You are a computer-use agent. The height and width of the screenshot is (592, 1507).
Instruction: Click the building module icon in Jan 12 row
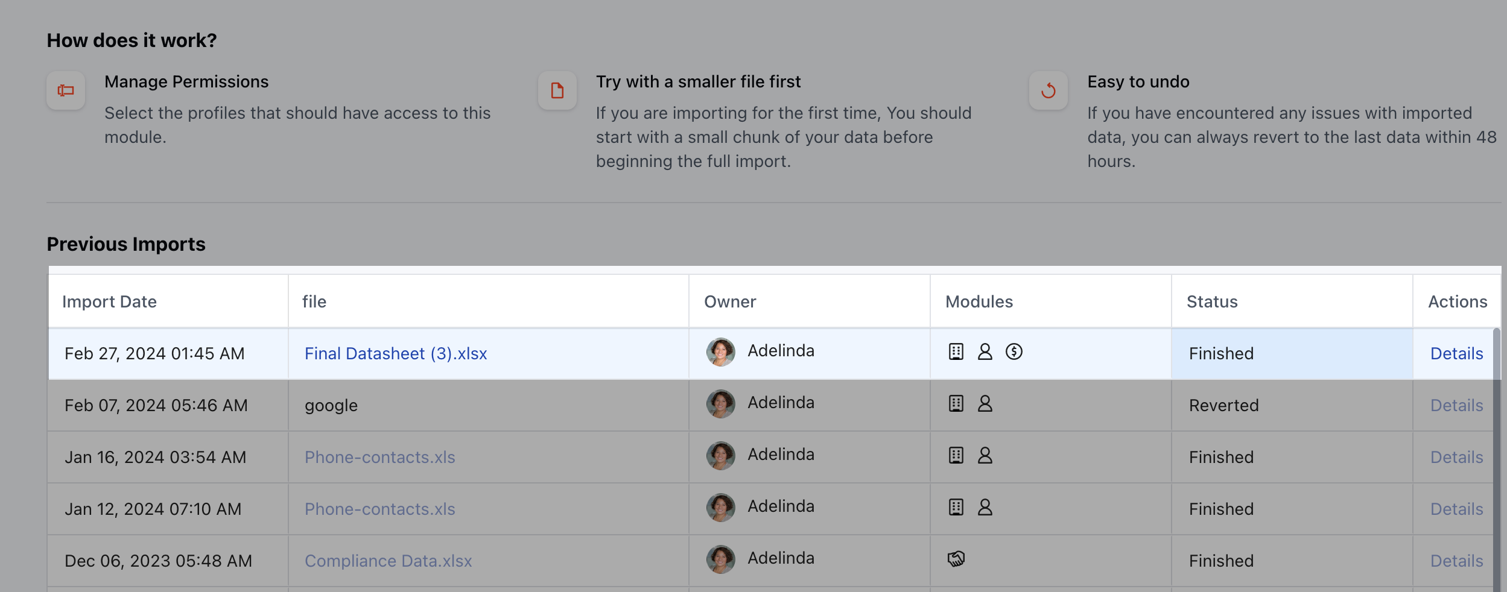956,507
